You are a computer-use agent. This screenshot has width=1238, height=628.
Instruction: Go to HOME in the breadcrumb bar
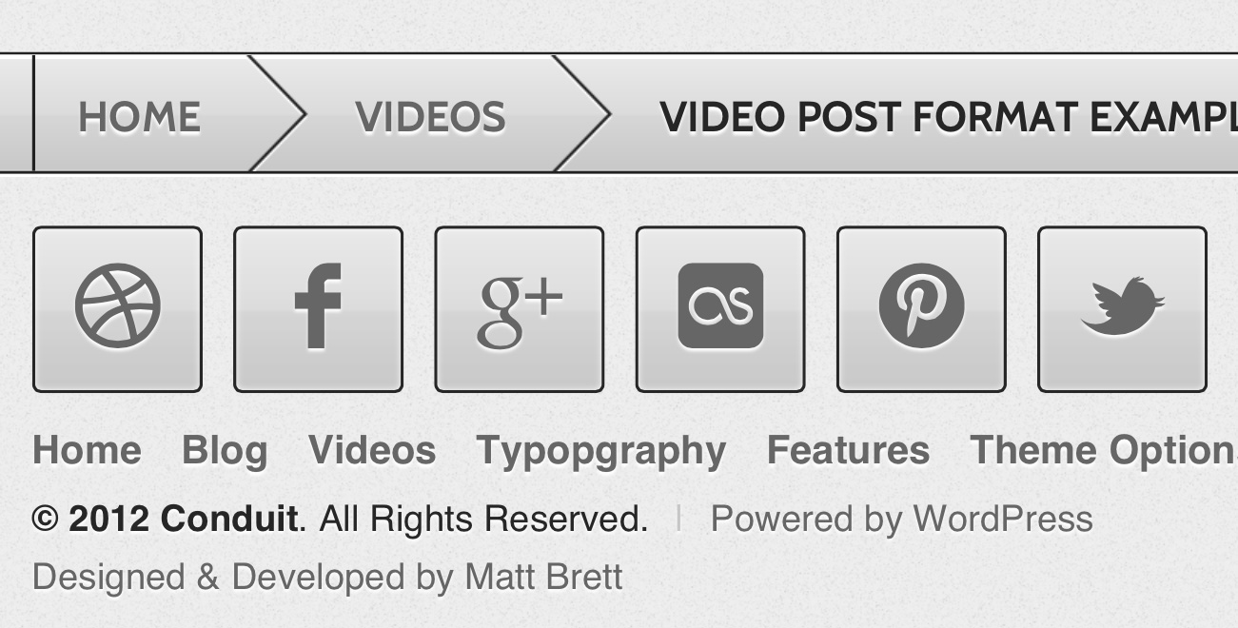click(139, 117)
